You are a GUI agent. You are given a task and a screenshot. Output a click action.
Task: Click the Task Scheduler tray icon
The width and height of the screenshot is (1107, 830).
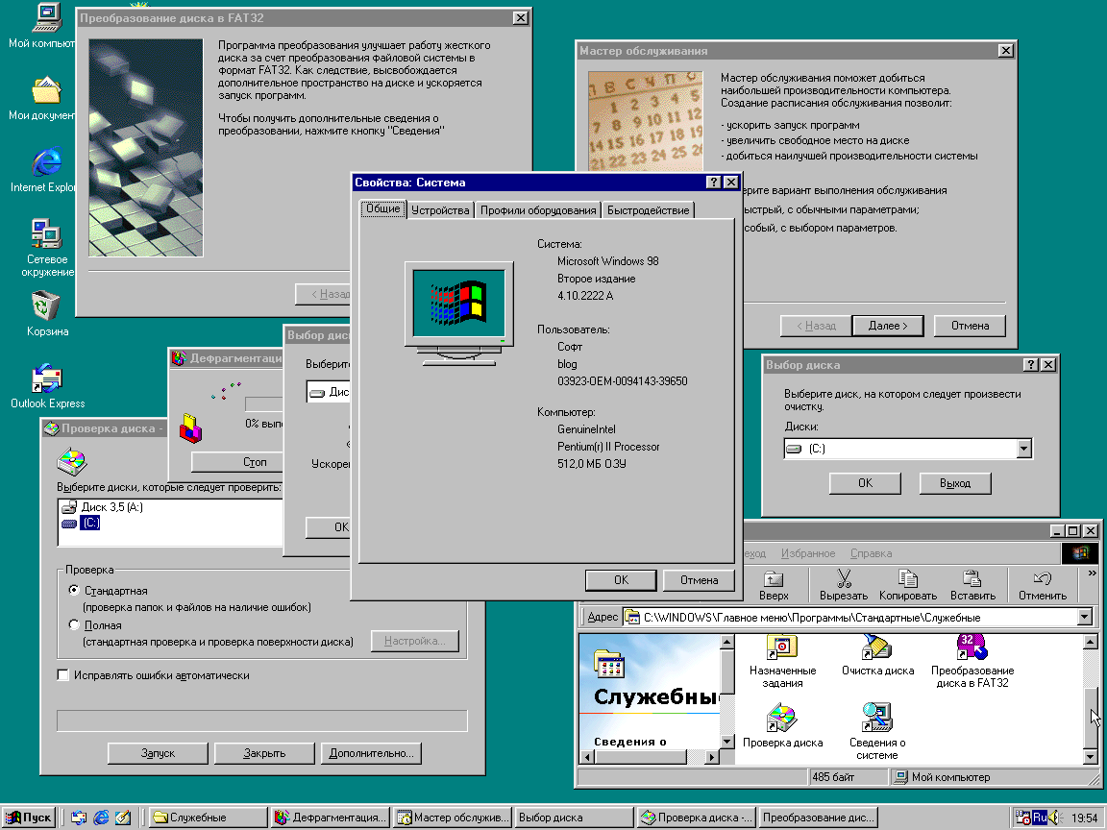point(1022,818)
